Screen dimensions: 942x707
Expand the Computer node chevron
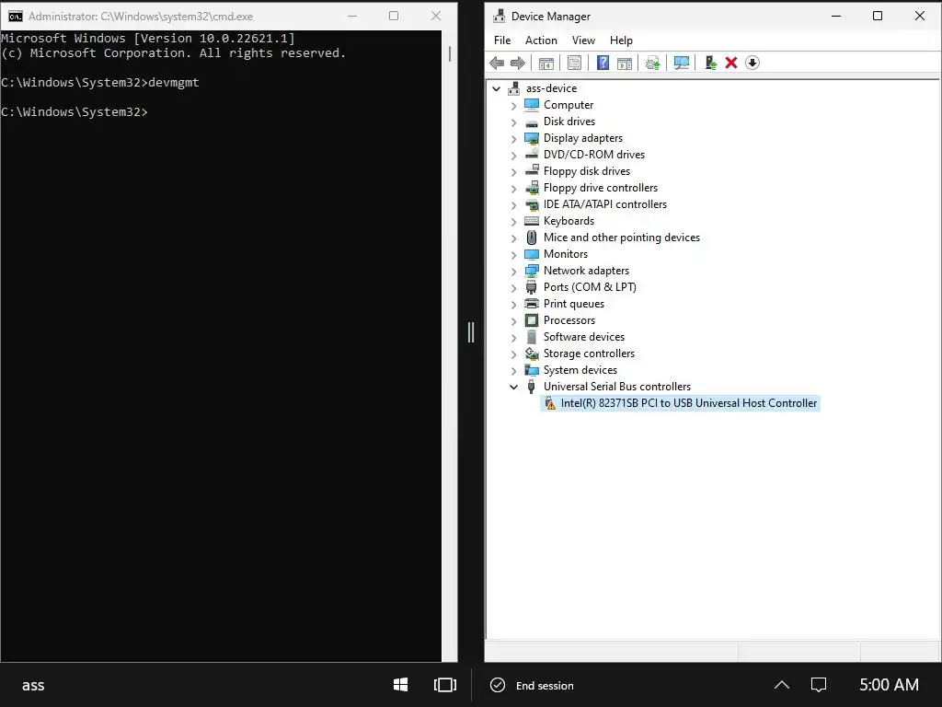point(513,106)
